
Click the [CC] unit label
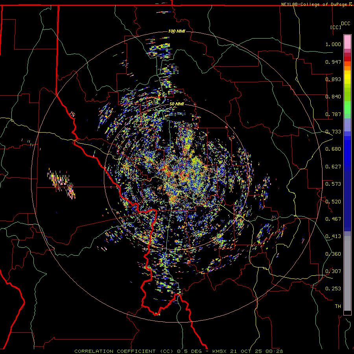coord(336,27)
